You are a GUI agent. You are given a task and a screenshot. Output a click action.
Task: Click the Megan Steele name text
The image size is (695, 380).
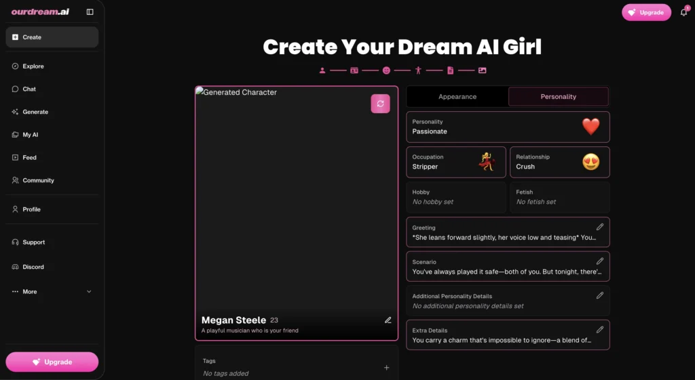(x=233, y=320)
